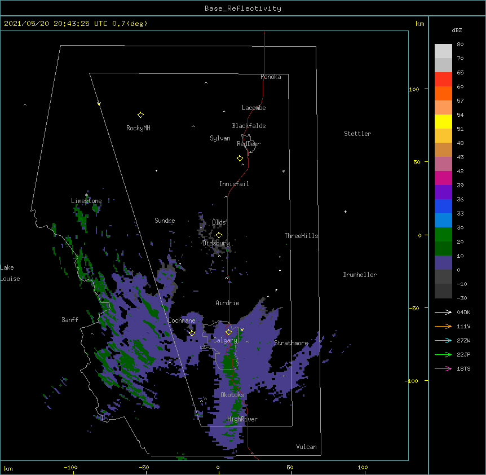This screenshot has height=475, width=486.
Task: Click the cyan 27ZW arrow in legend
Action: pos(443,340)
